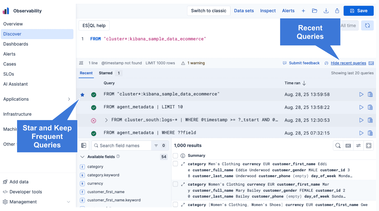
Task: Run the agent_metadata LIMIT 10 query
Action: (x=361, y=107)
